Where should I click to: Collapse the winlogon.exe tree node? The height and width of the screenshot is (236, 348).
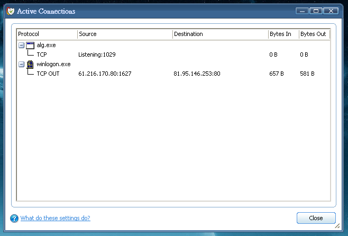pyautogui.click(x=21, y=65)
